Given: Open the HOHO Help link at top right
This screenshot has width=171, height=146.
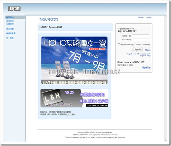Looking at the screenshot, I should coord(145,17).
